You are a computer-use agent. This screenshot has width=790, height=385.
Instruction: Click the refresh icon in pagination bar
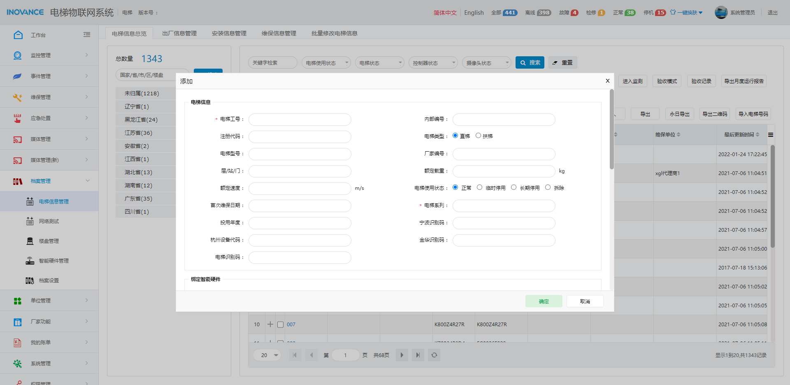[x=434, y=355]
